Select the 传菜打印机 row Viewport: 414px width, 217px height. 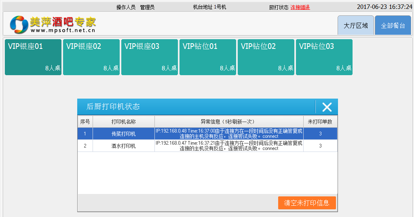[123, 134]
